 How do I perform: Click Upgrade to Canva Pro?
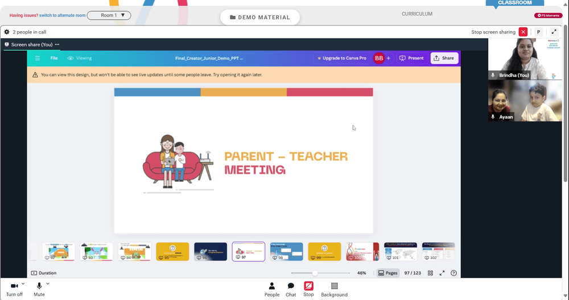[x=341, y=58]
